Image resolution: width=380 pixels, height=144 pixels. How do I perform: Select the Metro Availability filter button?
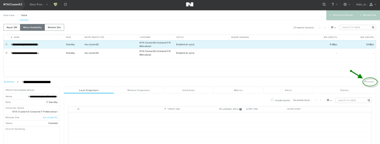(33, 27)
